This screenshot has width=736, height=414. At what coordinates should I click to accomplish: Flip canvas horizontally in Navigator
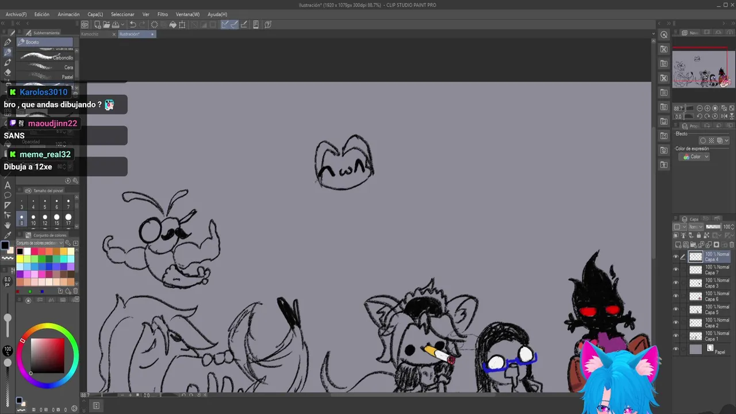724,116
